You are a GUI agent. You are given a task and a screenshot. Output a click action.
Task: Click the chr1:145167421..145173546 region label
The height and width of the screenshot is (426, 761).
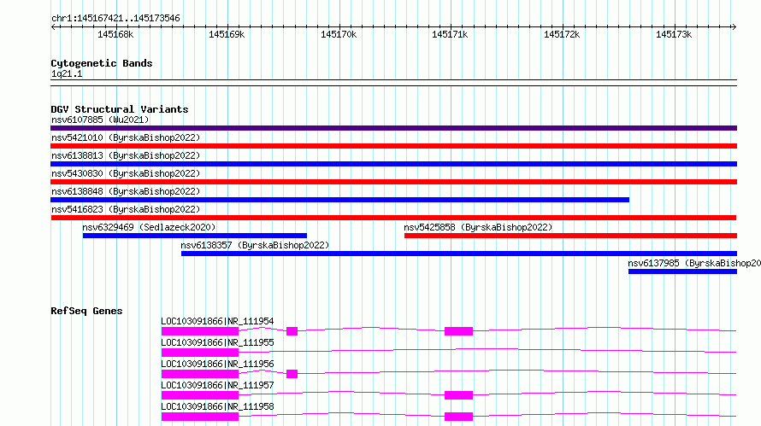pyautogui.click(x=115, y=18)
